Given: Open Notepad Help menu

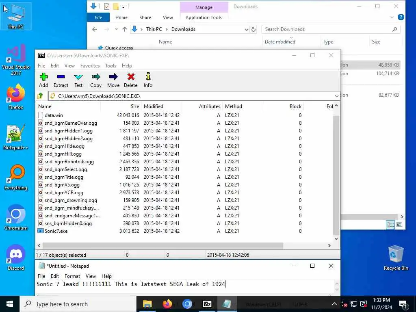Looking at the screenshot, I should click(x=107, y=276).
